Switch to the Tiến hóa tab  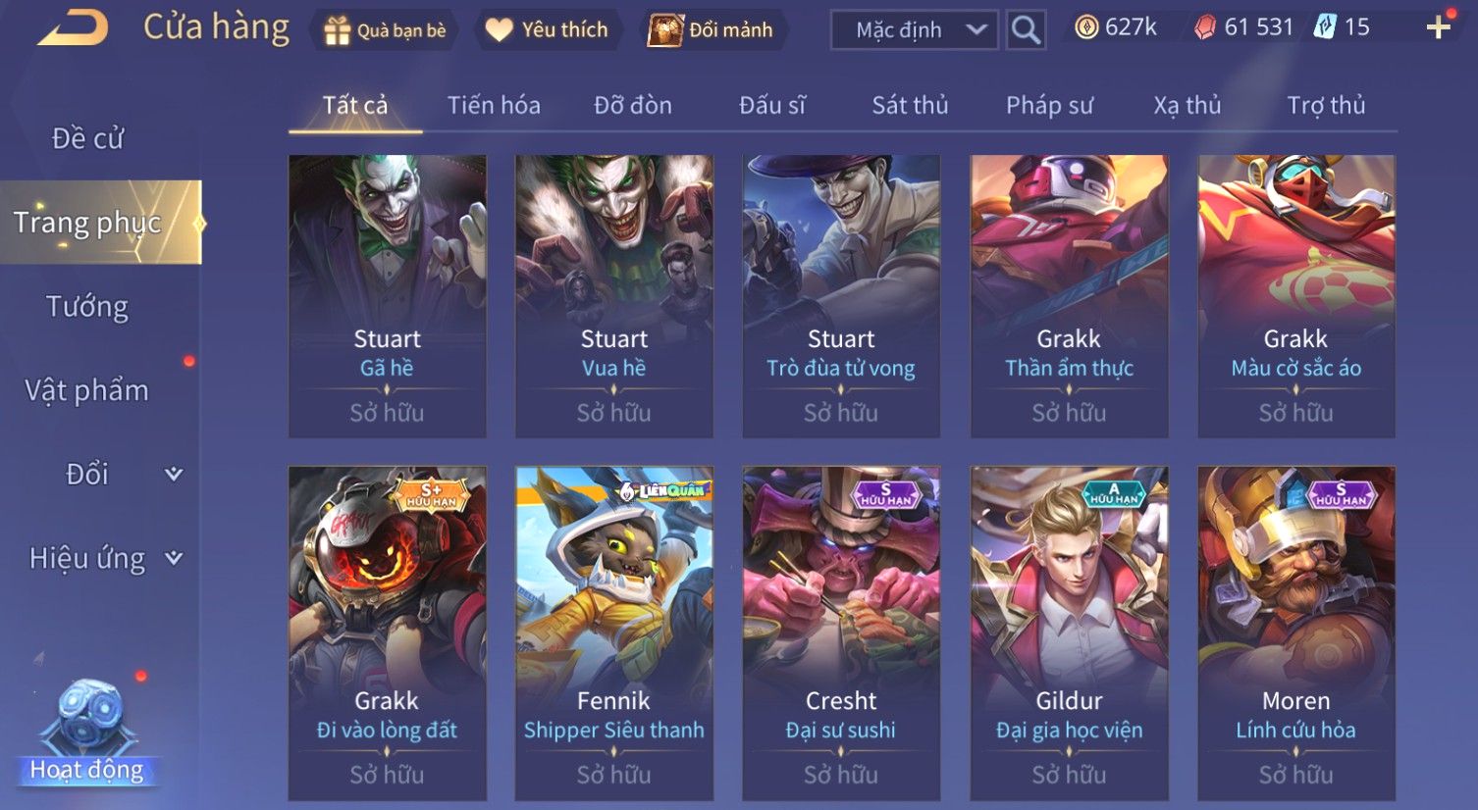494,105
